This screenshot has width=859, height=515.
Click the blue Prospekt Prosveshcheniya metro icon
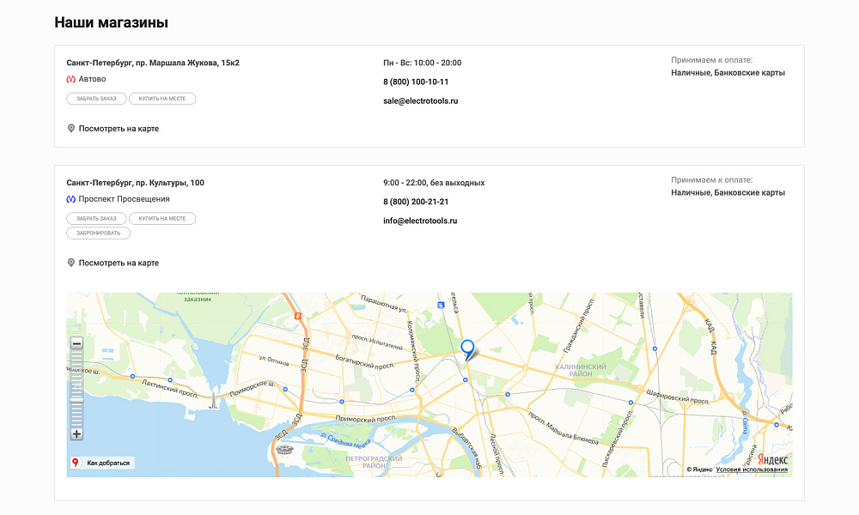pyautogui.click(x=71, y=199)
